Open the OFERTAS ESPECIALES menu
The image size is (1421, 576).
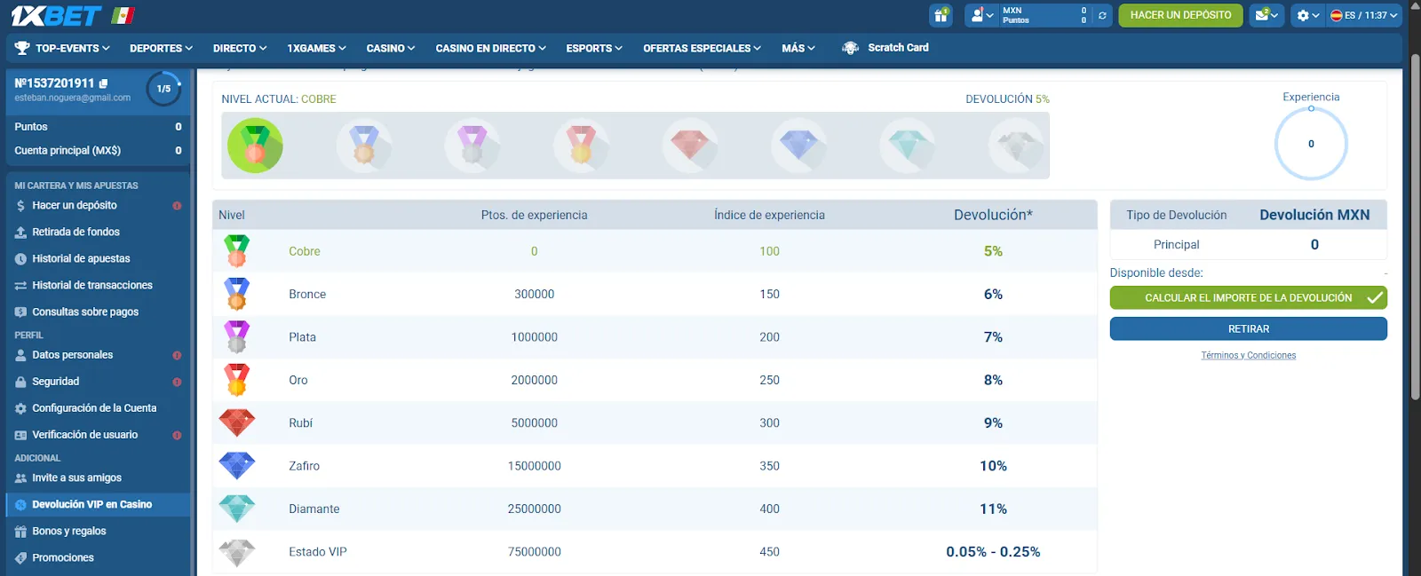tap(702, 48)
